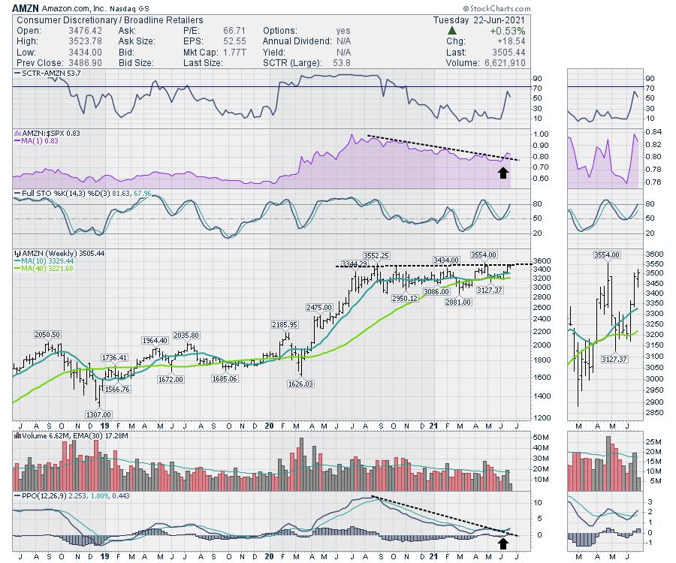Click the MA(10) 3329.44 legend entry
The width and height of the screenshot is (676, 563).
[x=44, y=261]
